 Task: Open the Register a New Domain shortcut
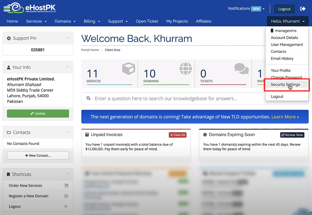(x=38, y=196)
